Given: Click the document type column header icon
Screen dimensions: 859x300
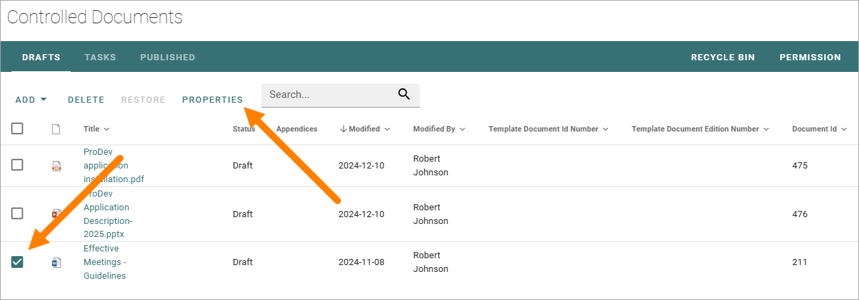Looking at the screenshot, I should (x=56, y=129).
